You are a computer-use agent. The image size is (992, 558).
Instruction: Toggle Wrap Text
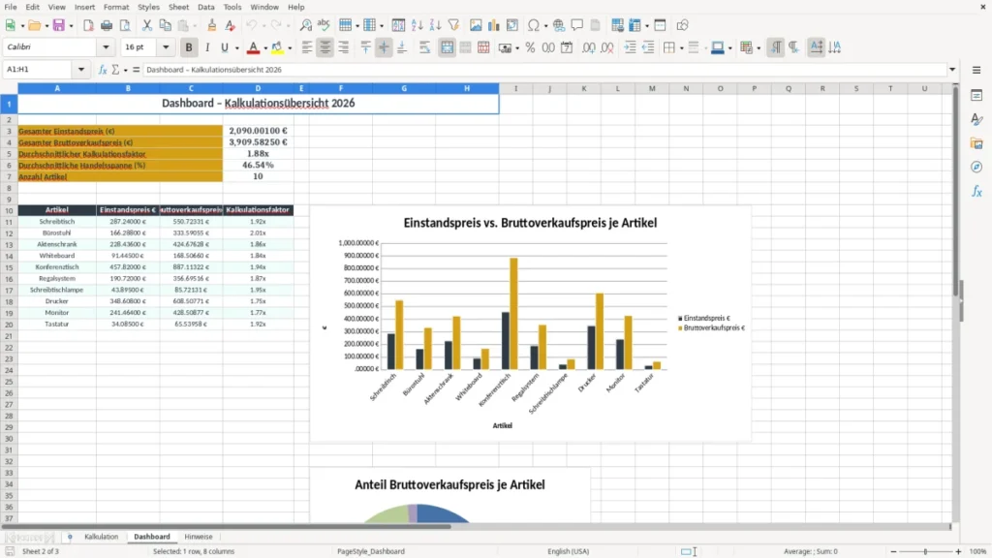424,47
